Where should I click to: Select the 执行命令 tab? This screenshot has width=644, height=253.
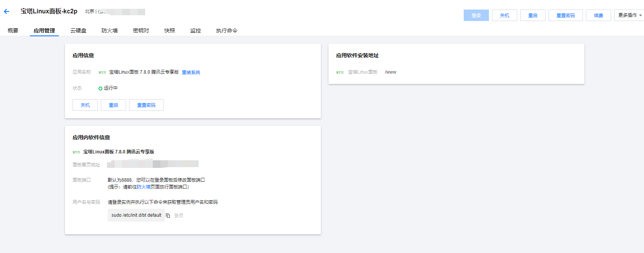(227, 31)
